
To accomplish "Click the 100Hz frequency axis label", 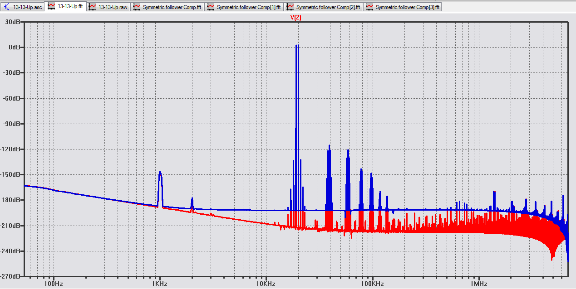I will point(54,284).
